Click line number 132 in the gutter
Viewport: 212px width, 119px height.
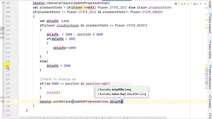(8, 115)
